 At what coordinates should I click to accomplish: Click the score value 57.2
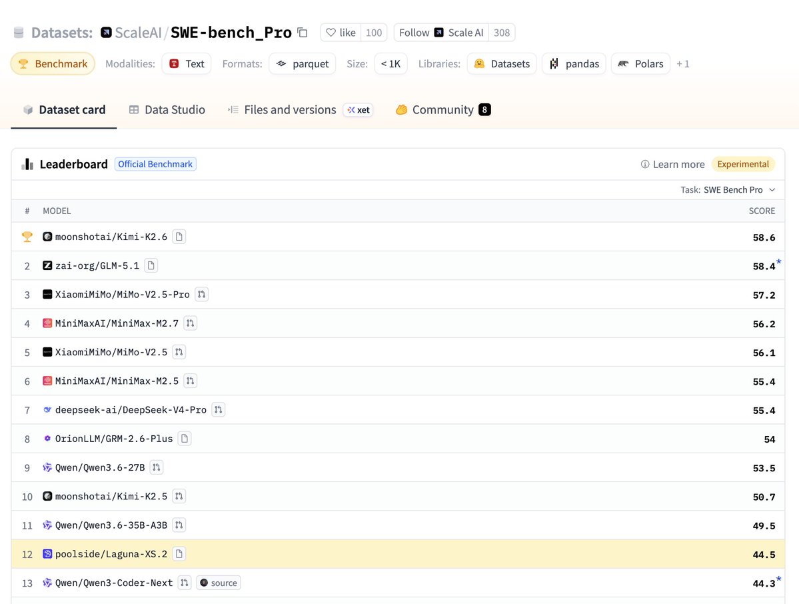click(x=764, y=295)
